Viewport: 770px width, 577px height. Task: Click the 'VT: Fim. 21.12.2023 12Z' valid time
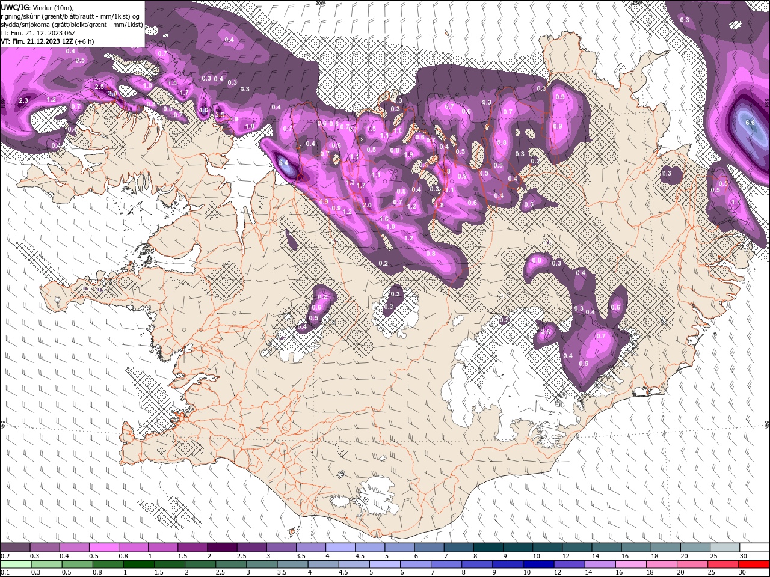(48, 41)
